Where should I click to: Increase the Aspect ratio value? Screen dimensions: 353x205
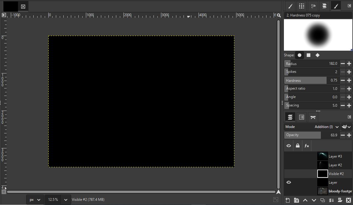(349, 89)
